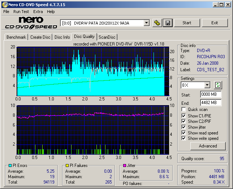This screenshot has width=233, height=189.
Task: Click the Exit button
Action: pyautogui.click(x=215, y=23)
